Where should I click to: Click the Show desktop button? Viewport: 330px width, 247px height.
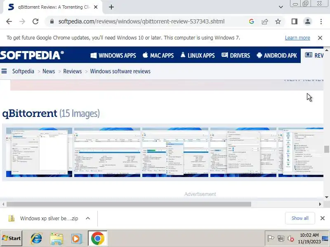pyautogui.click(x=325, y=238)
